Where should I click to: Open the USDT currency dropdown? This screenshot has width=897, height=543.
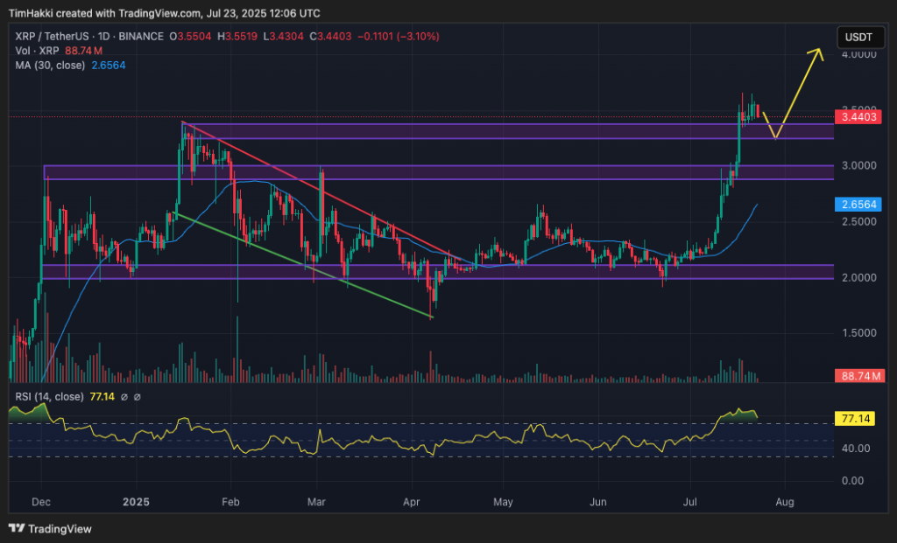point(856,38)
